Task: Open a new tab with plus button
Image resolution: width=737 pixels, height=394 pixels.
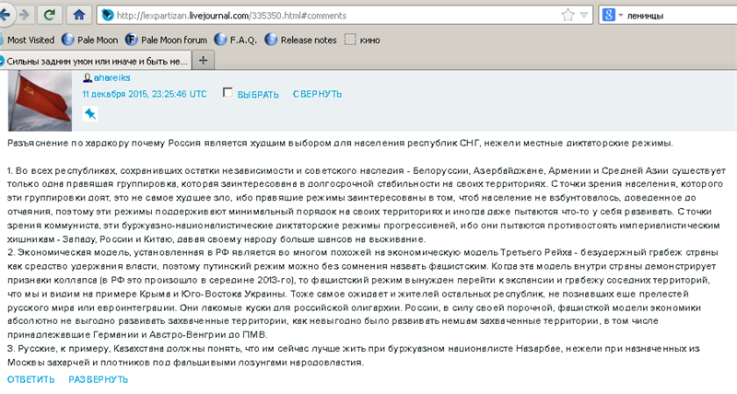Action: [x=203, y=61]
